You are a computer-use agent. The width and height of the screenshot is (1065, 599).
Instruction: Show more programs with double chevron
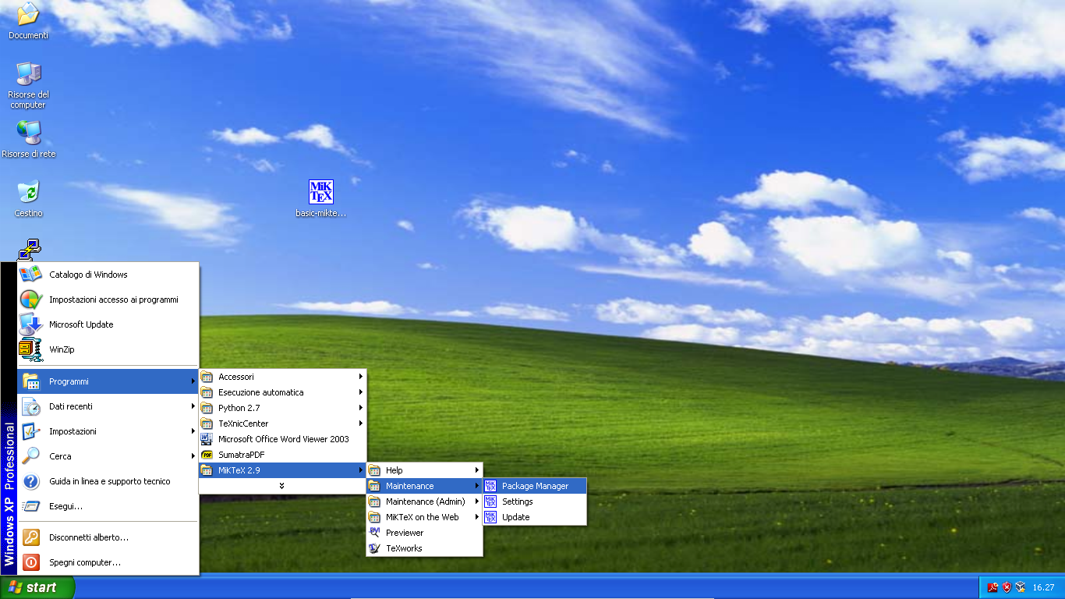click(281, 486)
